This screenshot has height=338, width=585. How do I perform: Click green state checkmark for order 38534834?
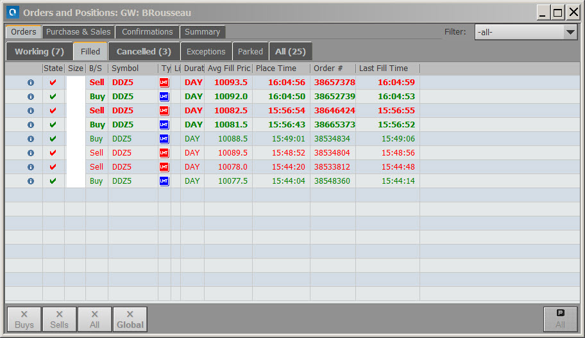pos(53,139)
